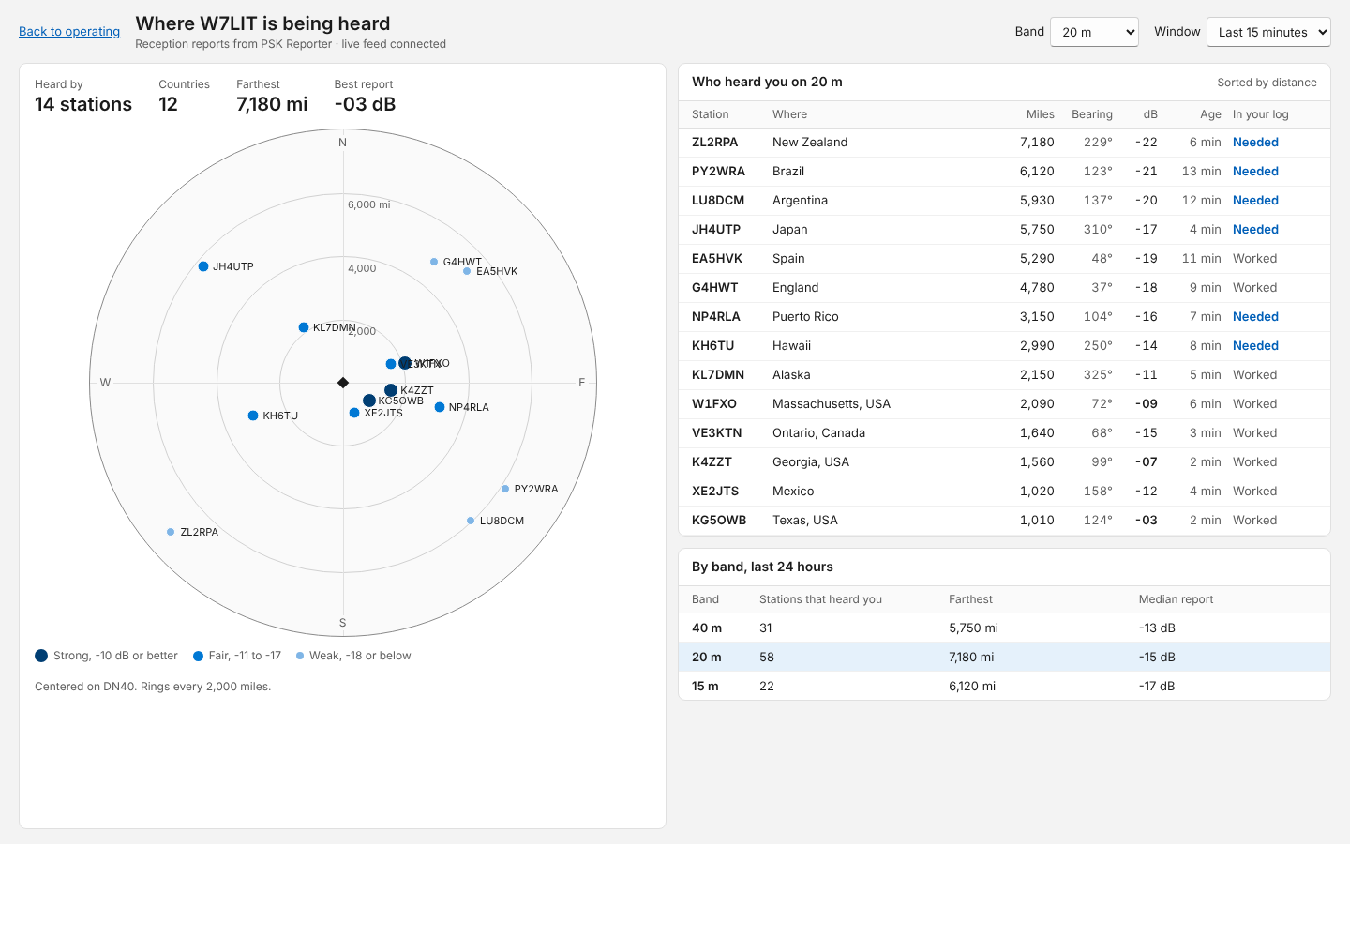Select the K4ZZT dot on the map
Viewport: 1350px width, 938px height.
(391, 390)
